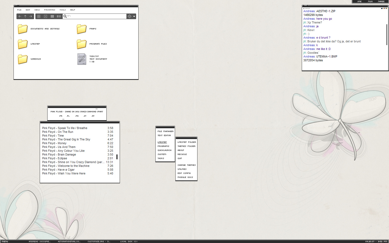Switch to desktop .Three in top pager
The width and height of the screenshot is (389, 243).
tap(381, 1)
